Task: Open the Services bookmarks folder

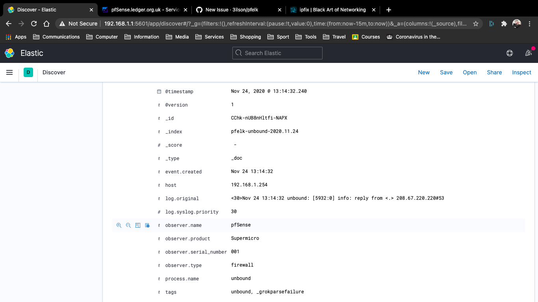Action: click(210, 37)
